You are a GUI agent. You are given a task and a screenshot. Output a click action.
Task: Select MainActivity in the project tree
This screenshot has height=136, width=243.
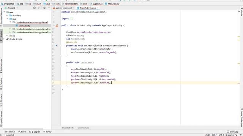[x=24, y=26]
